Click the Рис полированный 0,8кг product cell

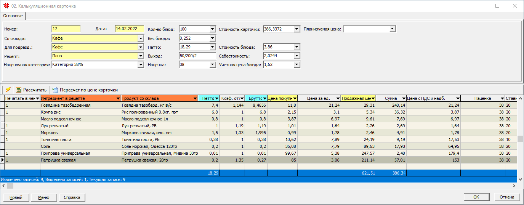(159, 112)
